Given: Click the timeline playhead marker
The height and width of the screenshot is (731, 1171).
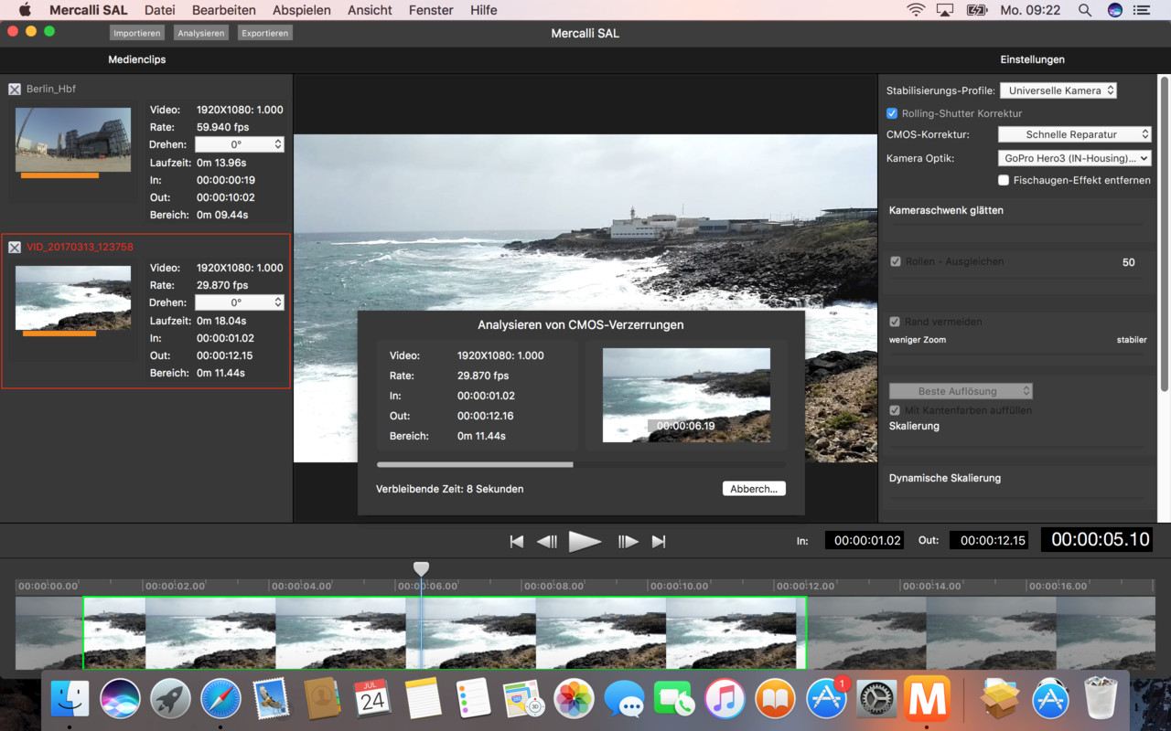Looking at the screenshot, I should [x=421, y=568].
